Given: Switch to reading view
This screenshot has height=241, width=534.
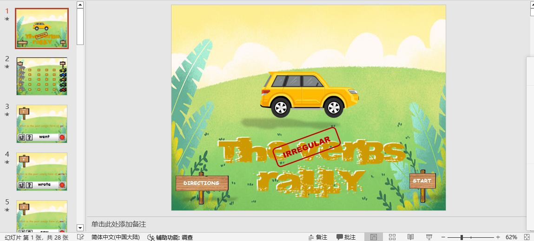Looking at the screenshot, I should 410,237.
